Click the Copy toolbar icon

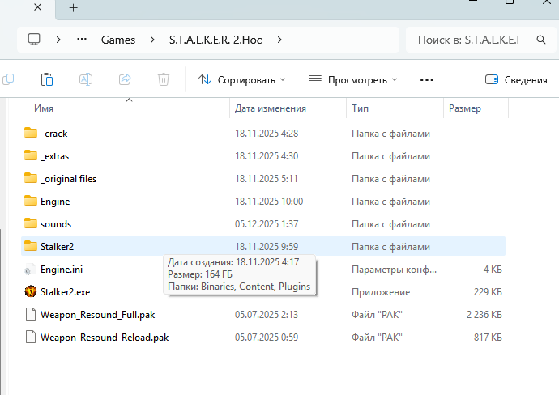(8, 79)
